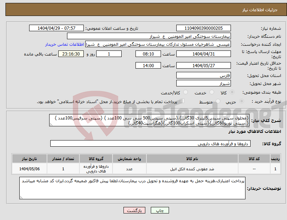This screenshot has width=287, height=220.
Task: Click the remaining days field showing 1
Action: point(109,54)
